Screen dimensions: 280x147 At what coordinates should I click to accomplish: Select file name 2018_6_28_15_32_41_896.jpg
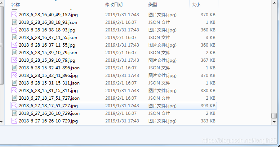point(48,75)
